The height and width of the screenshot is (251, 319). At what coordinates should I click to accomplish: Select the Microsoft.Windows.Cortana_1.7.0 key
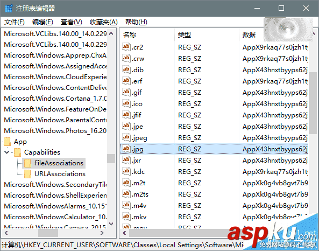click(x=55, y=99)
